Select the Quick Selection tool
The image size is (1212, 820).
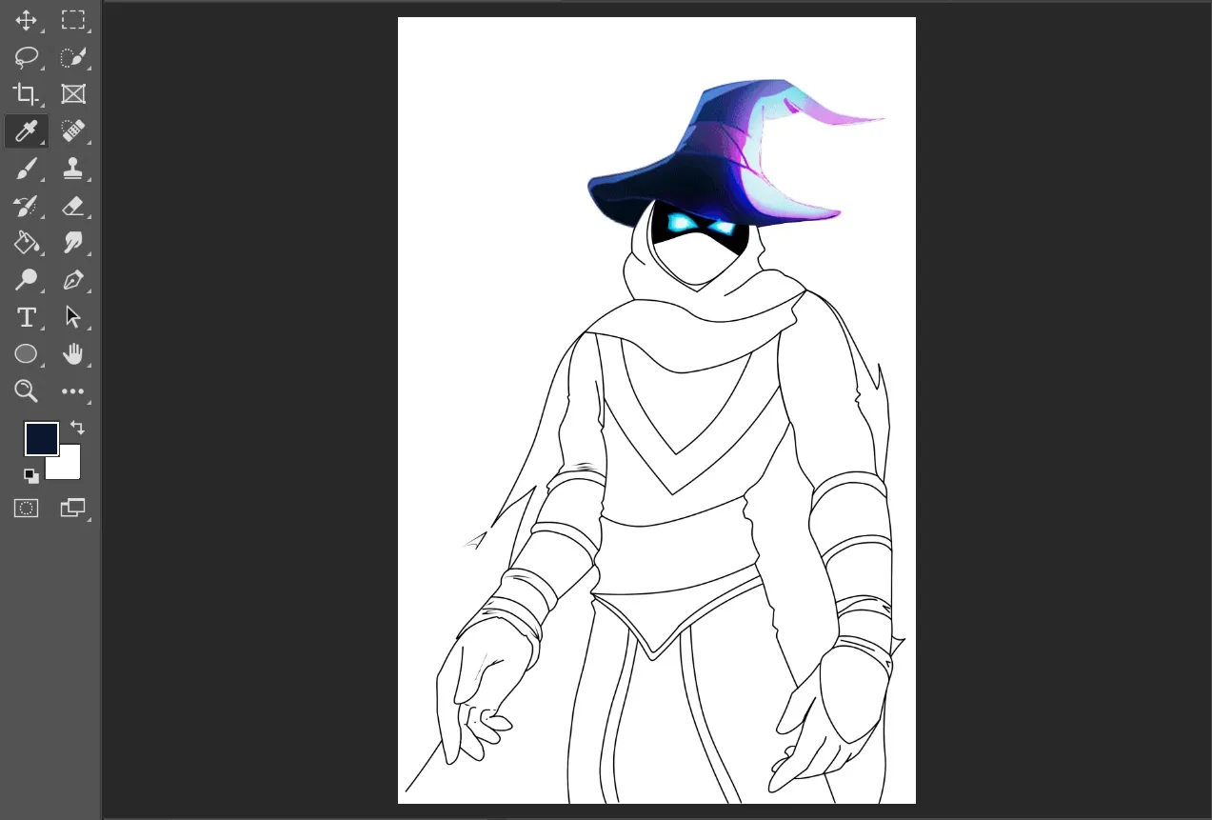(73, 57)
